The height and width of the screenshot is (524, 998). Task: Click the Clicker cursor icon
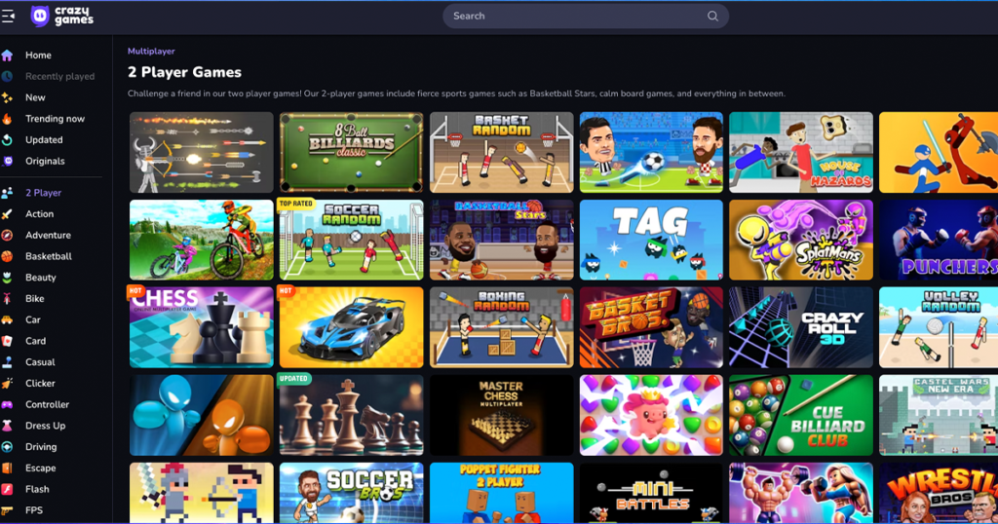pos(7,384)
